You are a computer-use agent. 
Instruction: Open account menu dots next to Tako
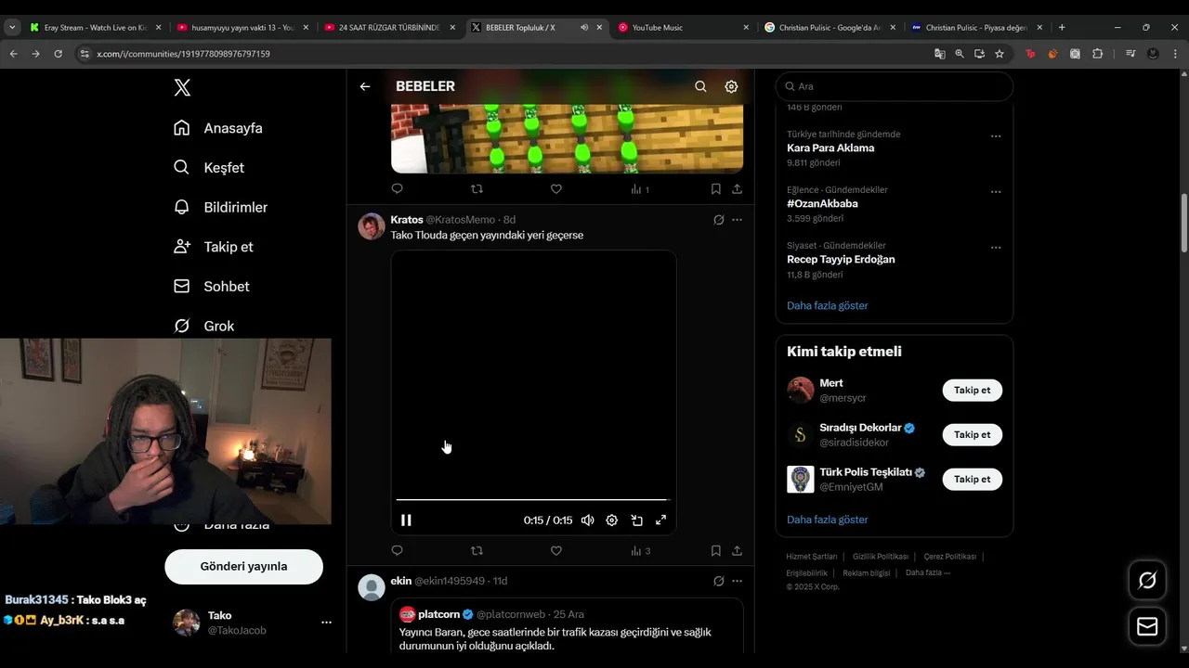pyautogui.click(x=326, y=623)
